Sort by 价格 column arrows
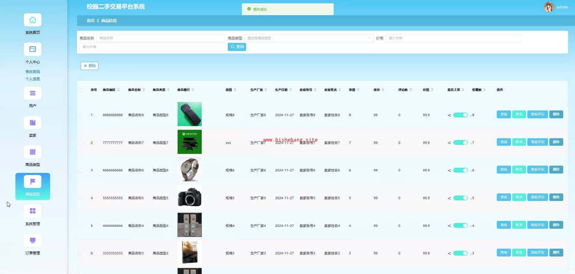Image resolution: width=575 pixels, height=274 pixels. (432, 90)
